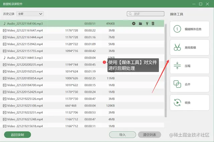Click the 496KB size of Audio_221221164106.mp3
Screen dimensions: 214x142
click(110, 24)
